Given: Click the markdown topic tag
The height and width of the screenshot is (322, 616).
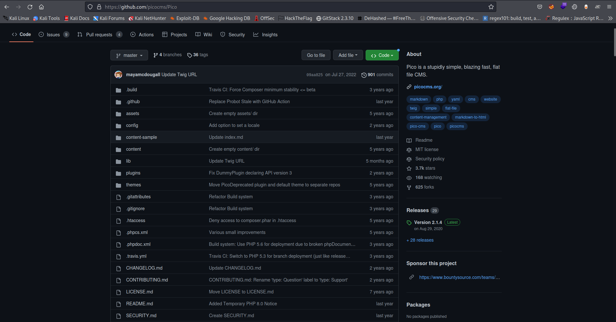Looking at the screenshot, I should pyautogui.click(x=419, y=99).
